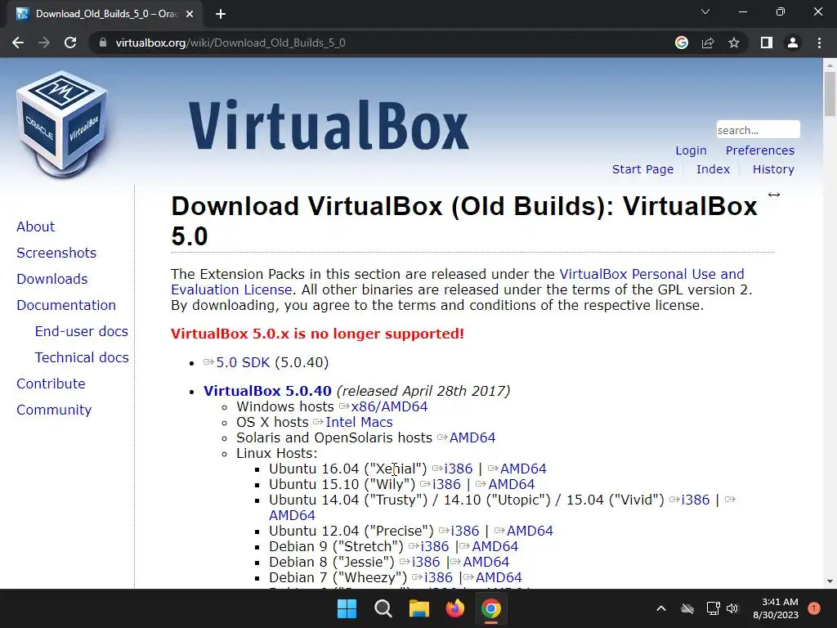837x628 pixels.
Task: Select the Download_Old_Builds_5_0 tab
Action: [x=104, y=14]
